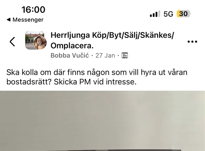Tap the 5G network indicator
The width and height of the screenshot is (205, 151).
(x=168, y=14)
